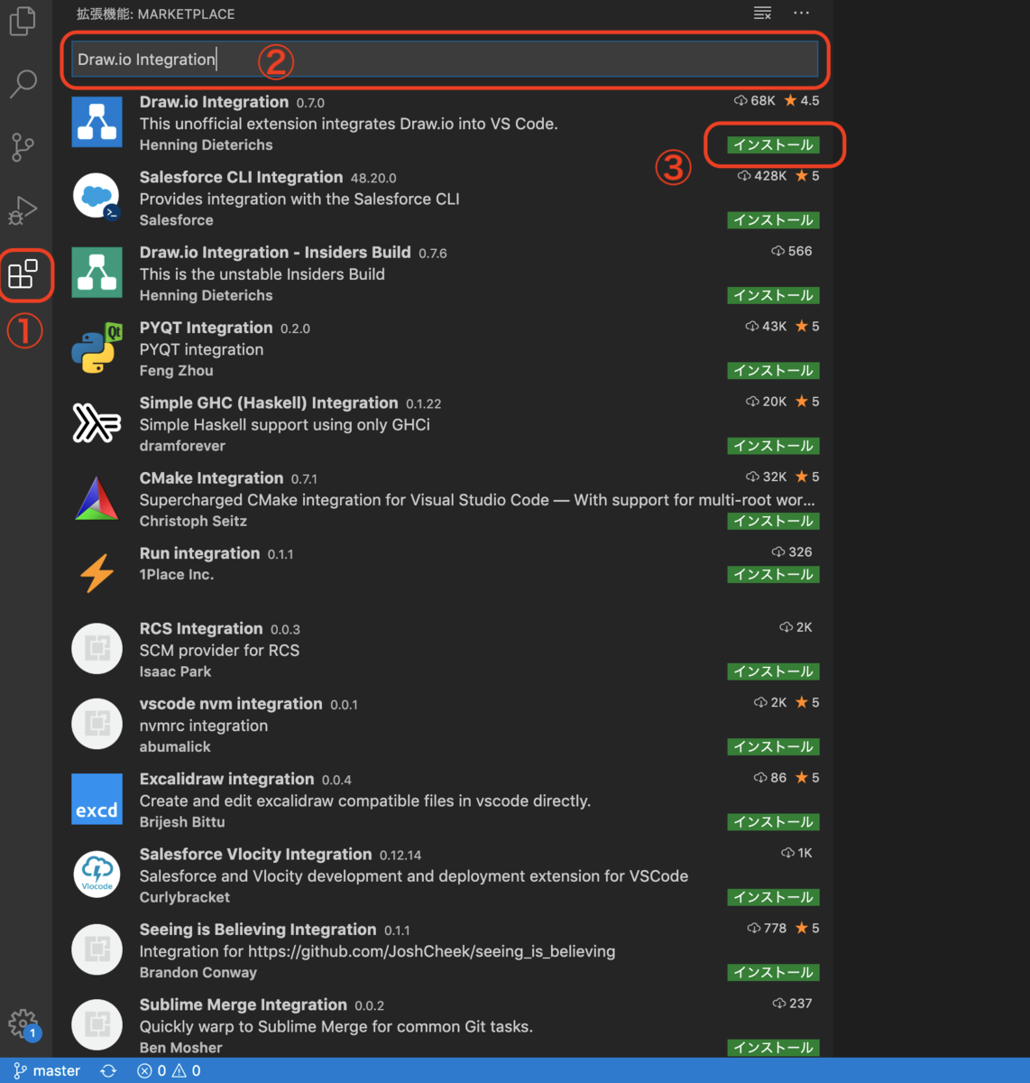Open the Salesforce CLI Integration title
This screenshot has width=1030, height=1083.
pos(241,177)
